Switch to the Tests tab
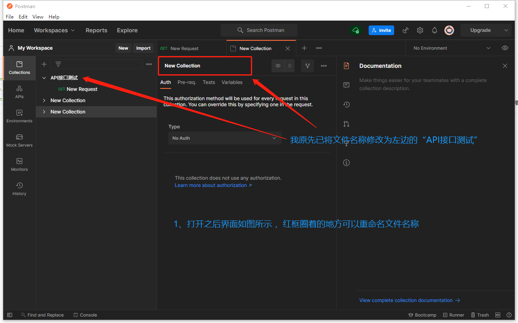The width and height of the screenshot is (518, 323). pos(209,82)
